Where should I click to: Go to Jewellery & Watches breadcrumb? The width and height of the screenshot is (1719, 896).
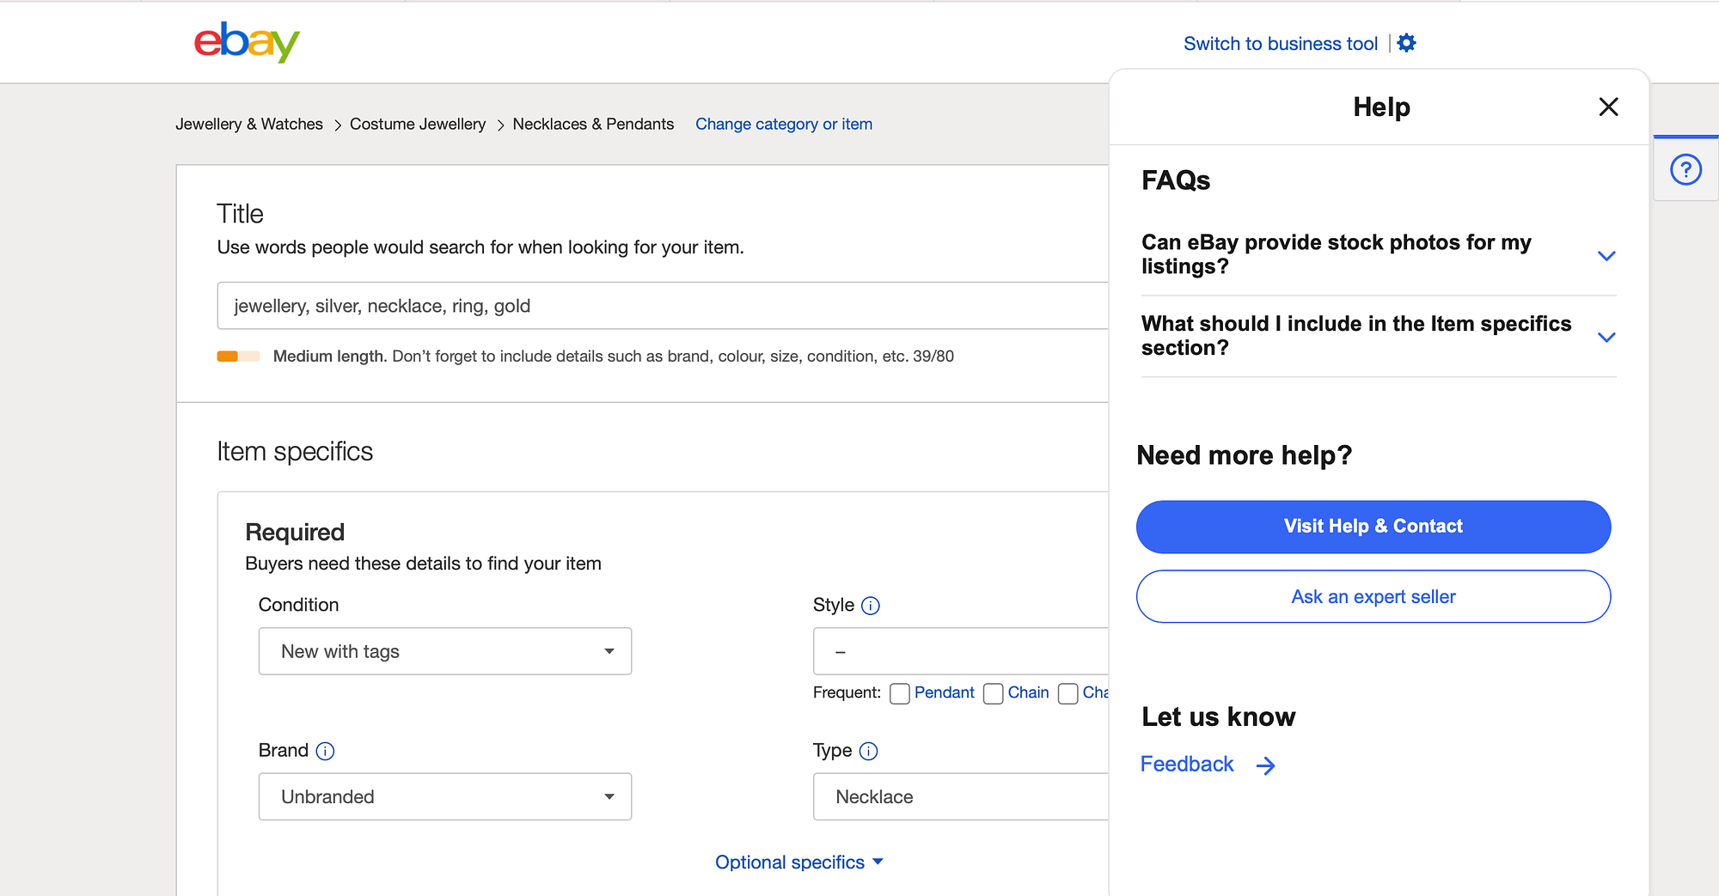click(x=249, y=124)
